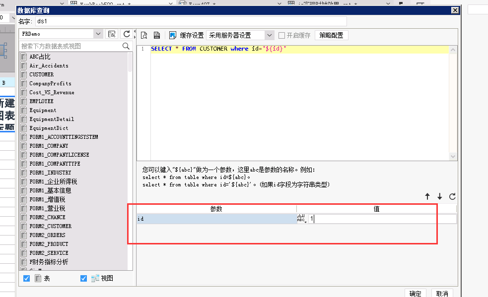Click the edit query document icon
This screenshot has height=297, width=488.
click(157, 35)
